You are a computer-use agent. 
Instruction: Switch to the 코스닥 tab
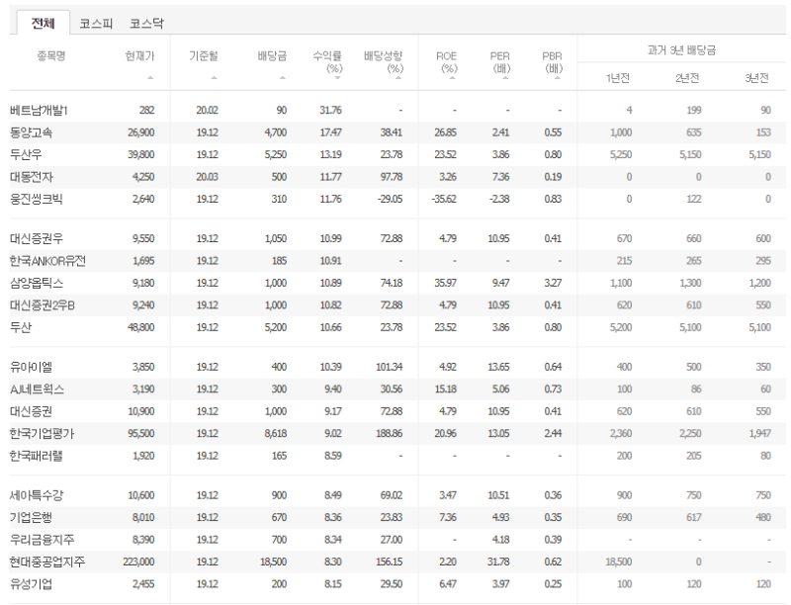pos(146,23)
